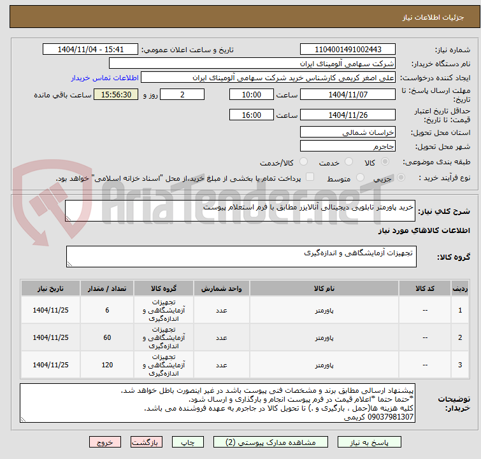Select the کالا radio button
This screenshot has height=459, width=481.
[x=385, y=162]
